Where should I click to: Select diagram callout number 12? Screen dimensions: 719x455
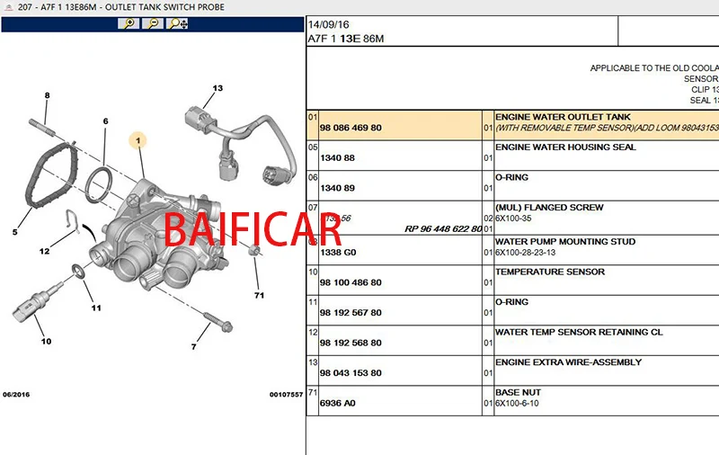[44, 251]
